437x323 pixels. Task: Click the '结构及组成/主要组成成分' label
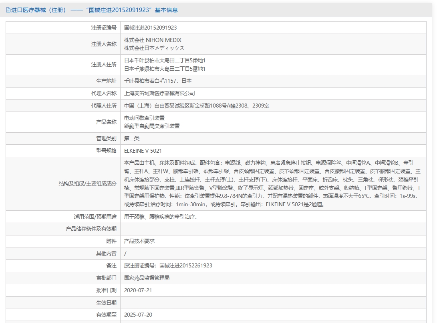87,183
